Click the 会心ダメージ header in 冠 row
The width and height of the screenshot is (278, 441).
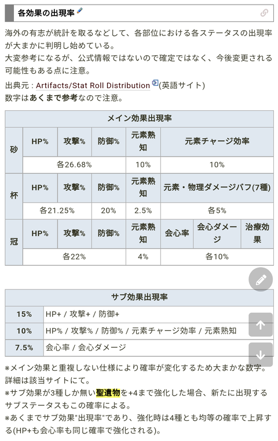217,234
